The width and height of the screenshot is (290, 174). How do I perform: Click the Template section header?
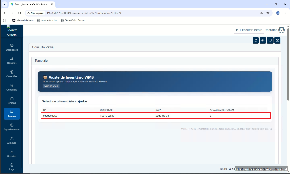41,61
